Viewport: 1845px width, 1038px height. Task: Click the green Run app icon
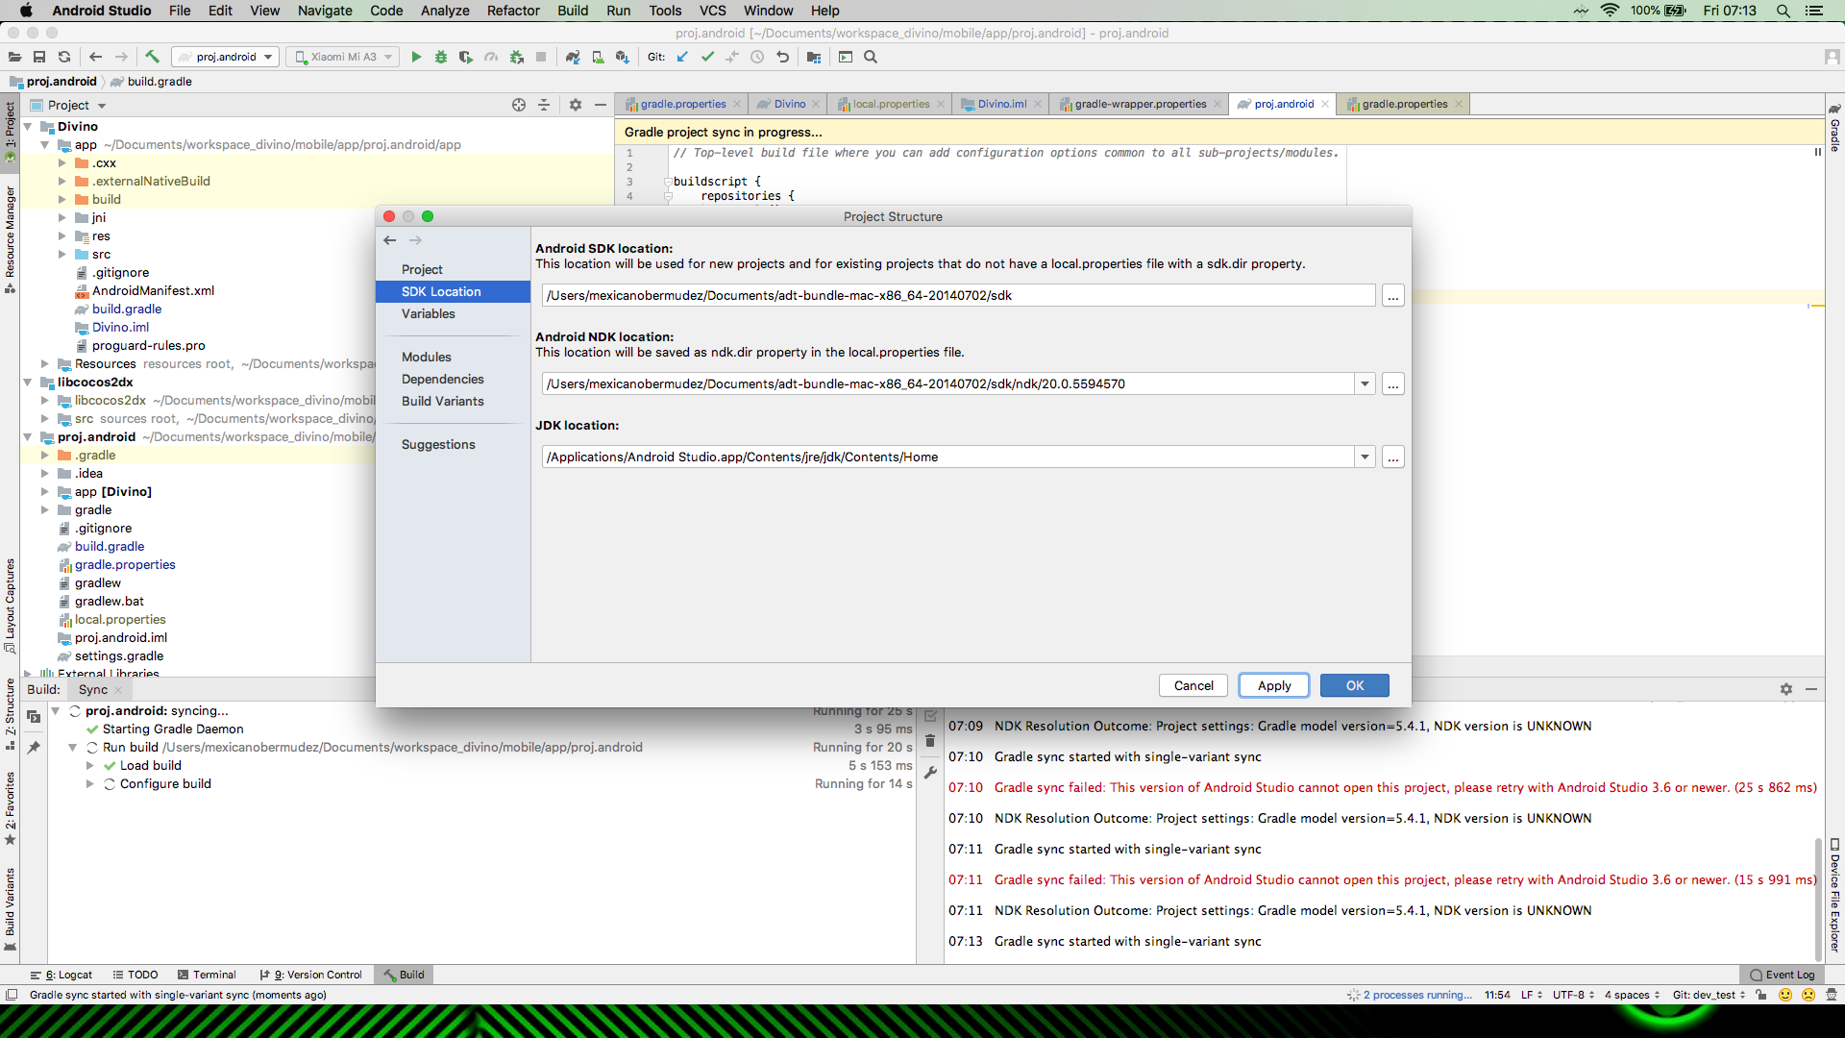point(416,57)
